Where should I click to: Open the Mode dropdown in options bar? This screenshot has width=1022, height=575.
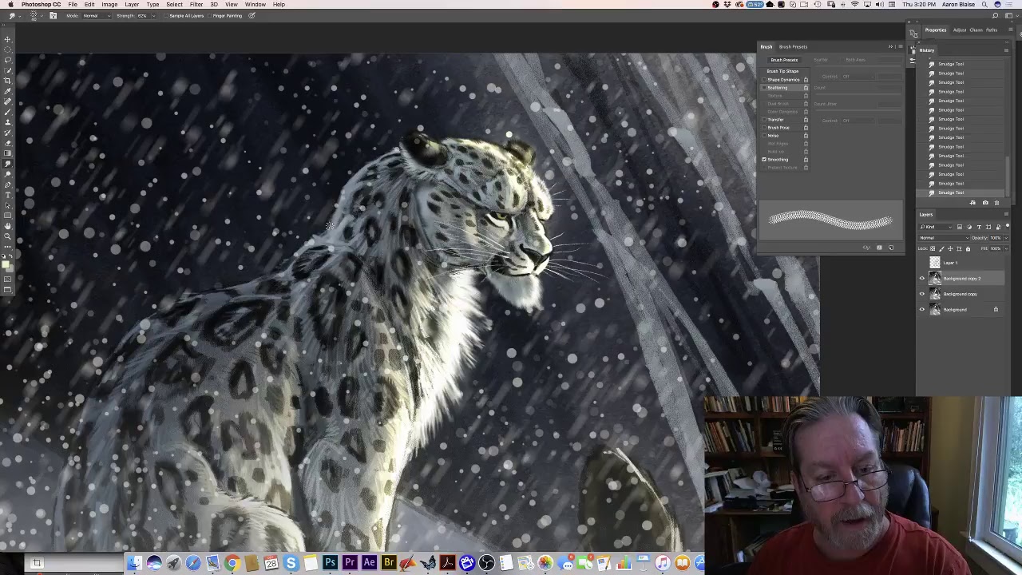(97, 16)
